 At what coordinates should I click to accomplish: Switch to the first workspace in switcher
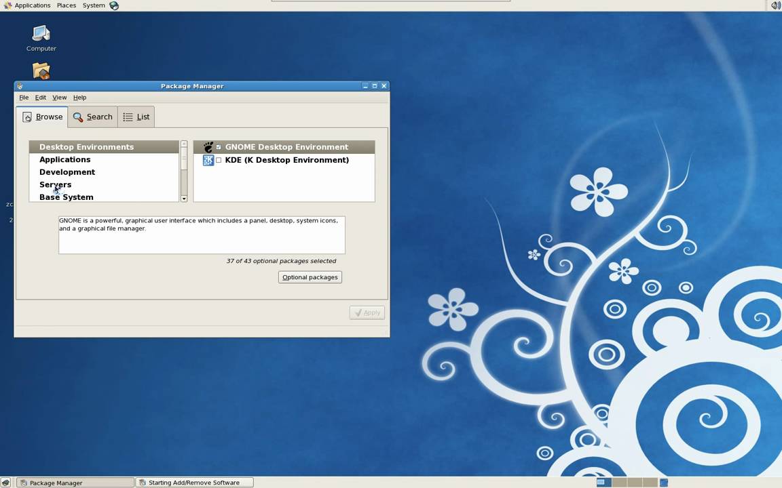[604, 482]
